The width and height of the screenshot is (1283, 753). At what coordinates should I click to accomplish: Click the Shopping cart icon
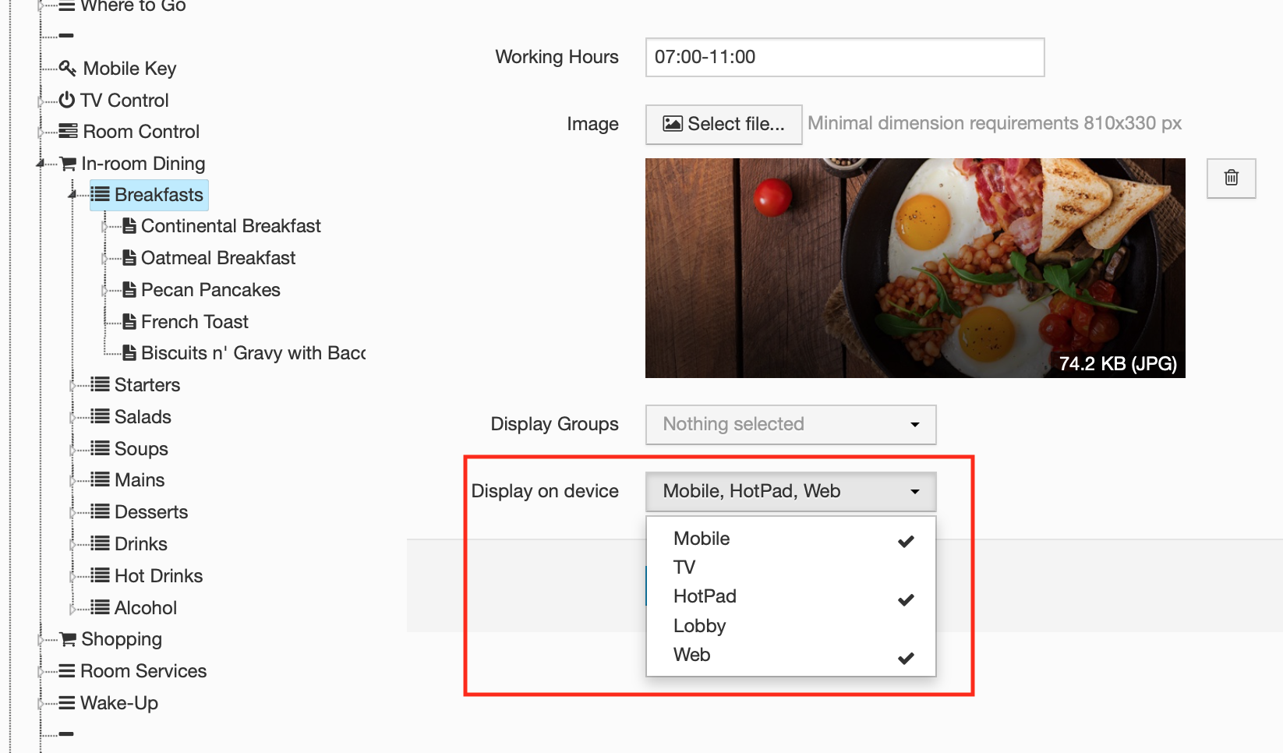[68, 639]
